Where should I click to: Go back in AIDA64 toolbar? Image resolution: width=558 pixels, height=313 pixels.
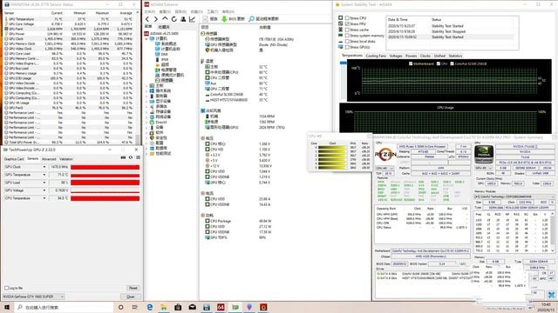tap(147, 19)
